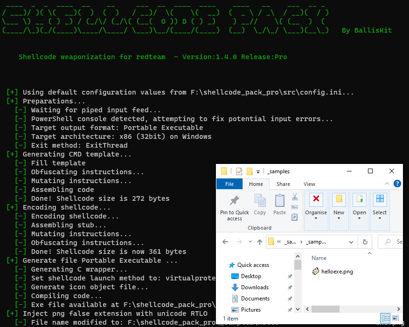Open the Organise dropdown

click(x=316, y=211)
